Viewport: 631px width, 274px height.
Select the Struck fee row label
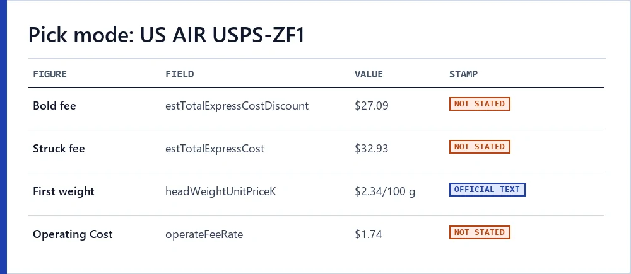click(x=59, y=149)
